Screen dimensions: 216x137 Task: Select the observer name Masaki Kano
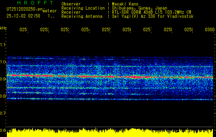(x=125, y=4)
